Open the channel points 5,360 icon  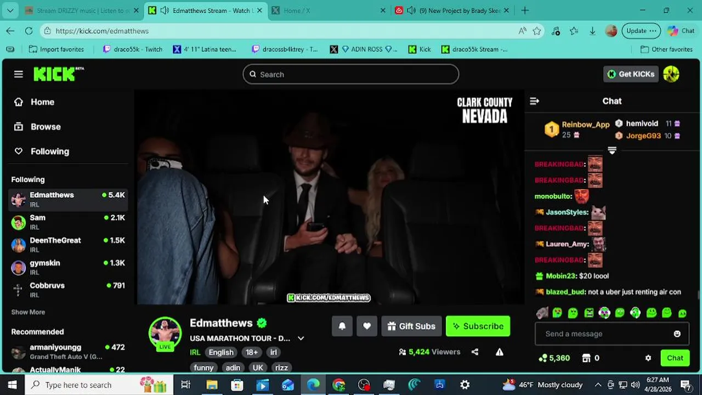pyautogui.click(x=543, y=358)
